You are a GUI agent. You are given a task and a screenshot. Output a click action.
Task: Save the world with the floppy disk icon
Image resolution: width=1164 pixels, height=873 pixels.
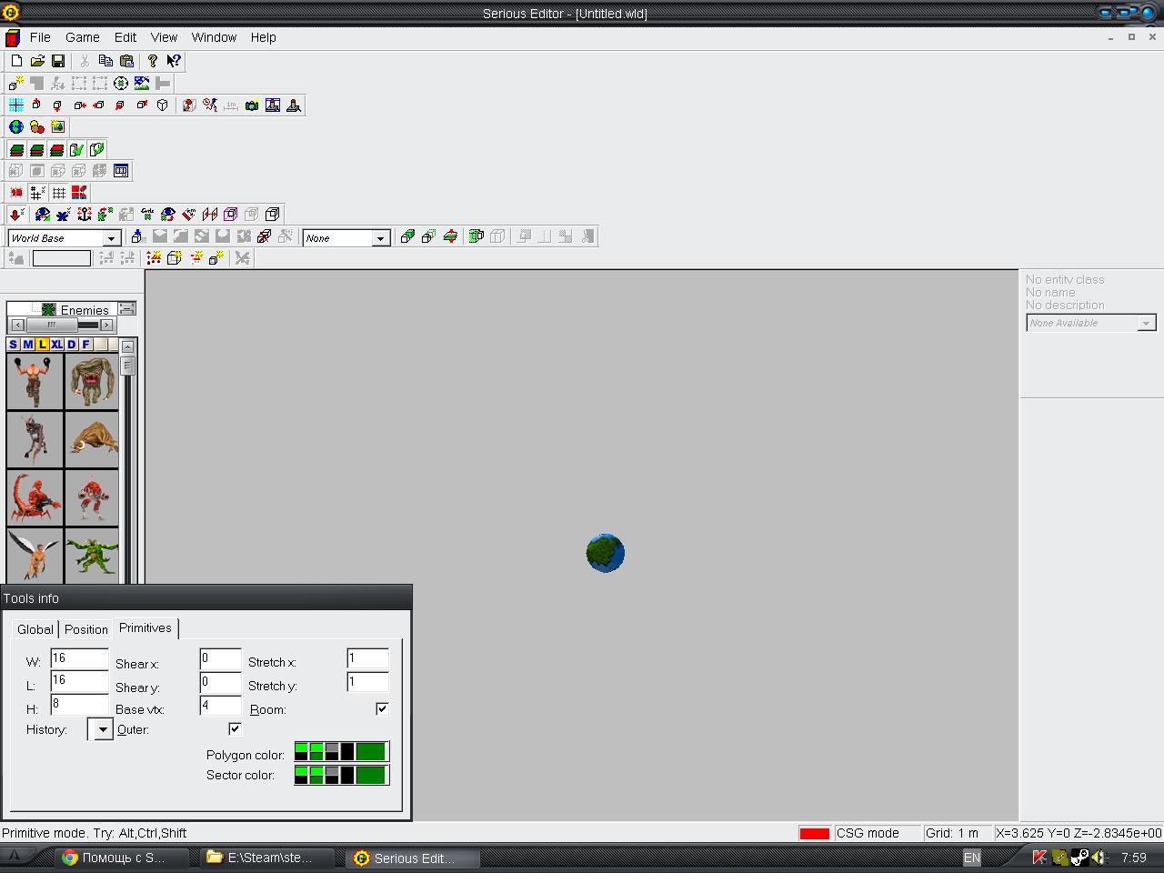(x=58, y=61)
